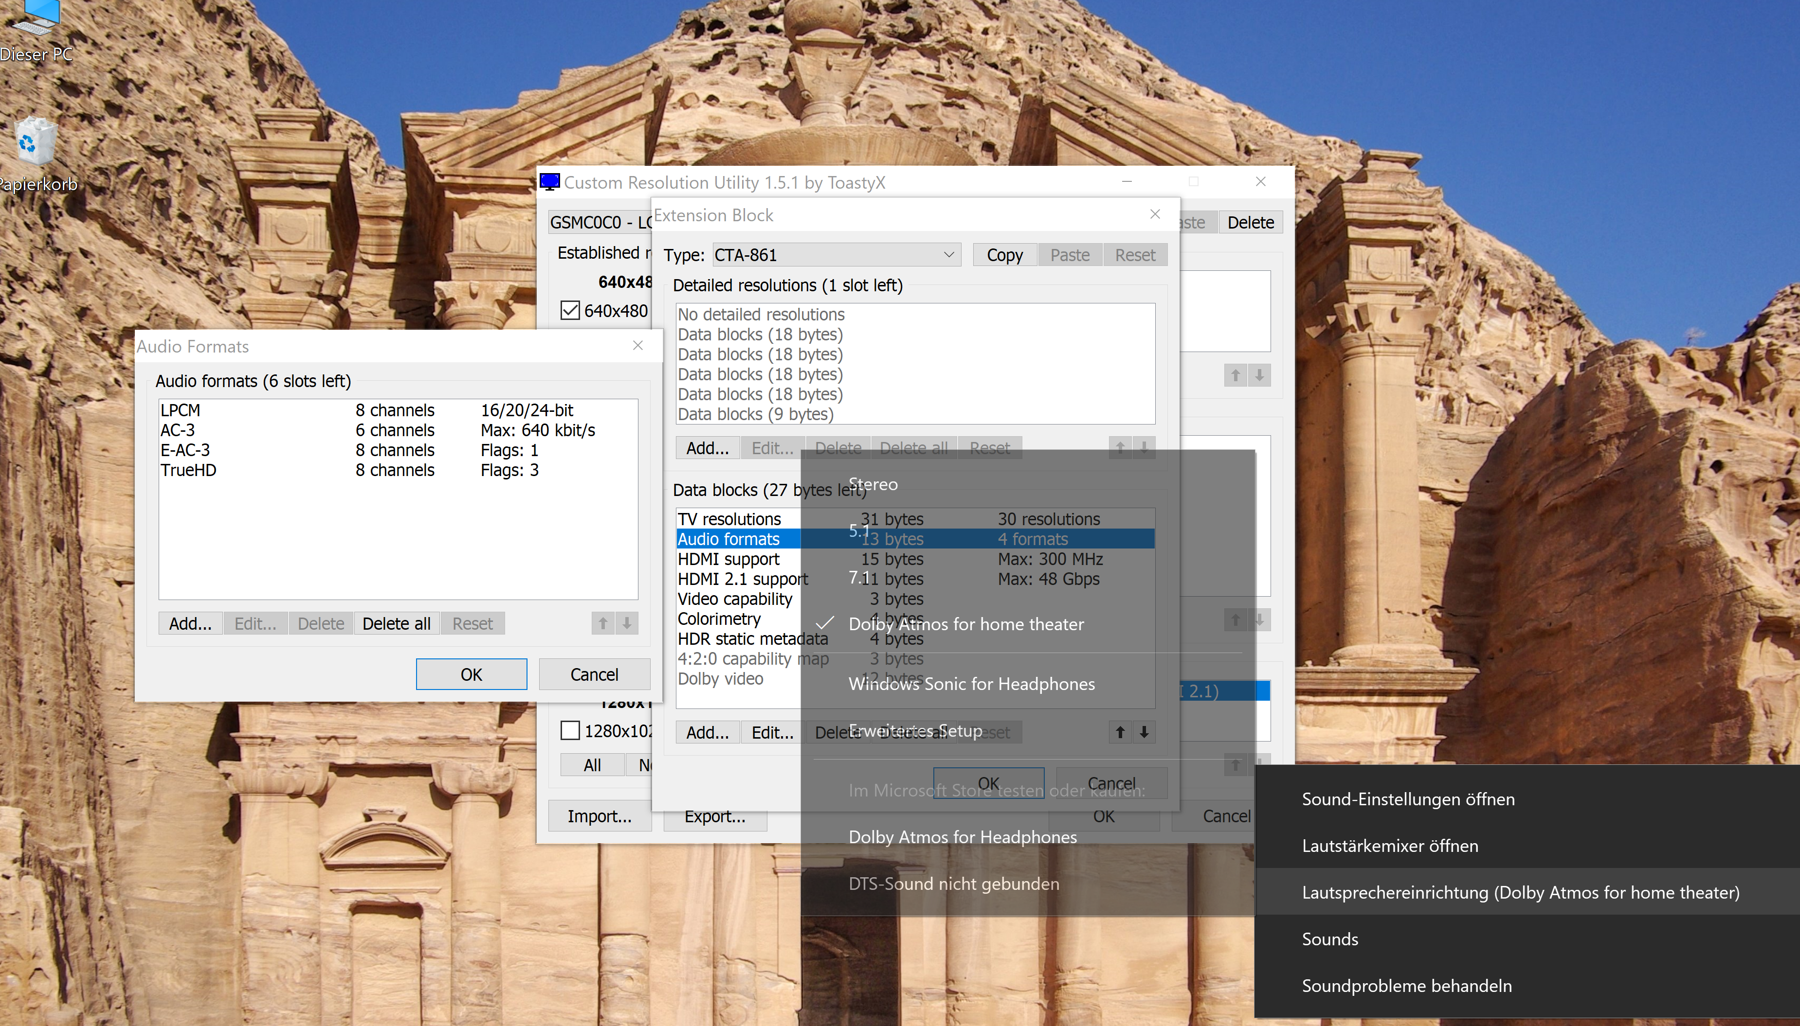This screenshot has height=1026, width=1800.
Task: Choose Windows Sonic for Headphones
Action: (x=971, y=684)
